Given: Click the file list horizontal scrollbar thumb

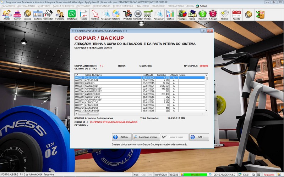Looking at the screenshot, I should 88,114.
